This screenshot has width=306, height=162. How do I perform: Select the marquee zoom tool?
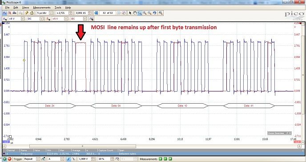pyautogui.click(x=140, y=13)
